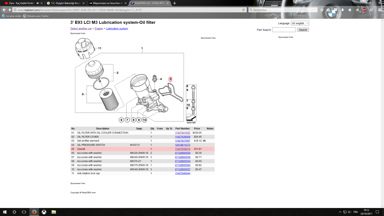Click the paper plane toolbar icon

[357, 10]
